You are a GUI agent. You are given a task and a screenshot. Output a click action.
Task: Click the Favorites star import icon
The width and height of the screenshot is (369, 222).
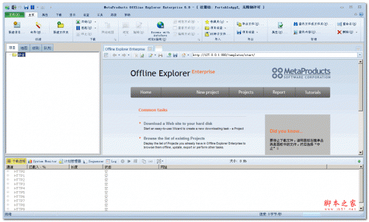coord(207,22)
